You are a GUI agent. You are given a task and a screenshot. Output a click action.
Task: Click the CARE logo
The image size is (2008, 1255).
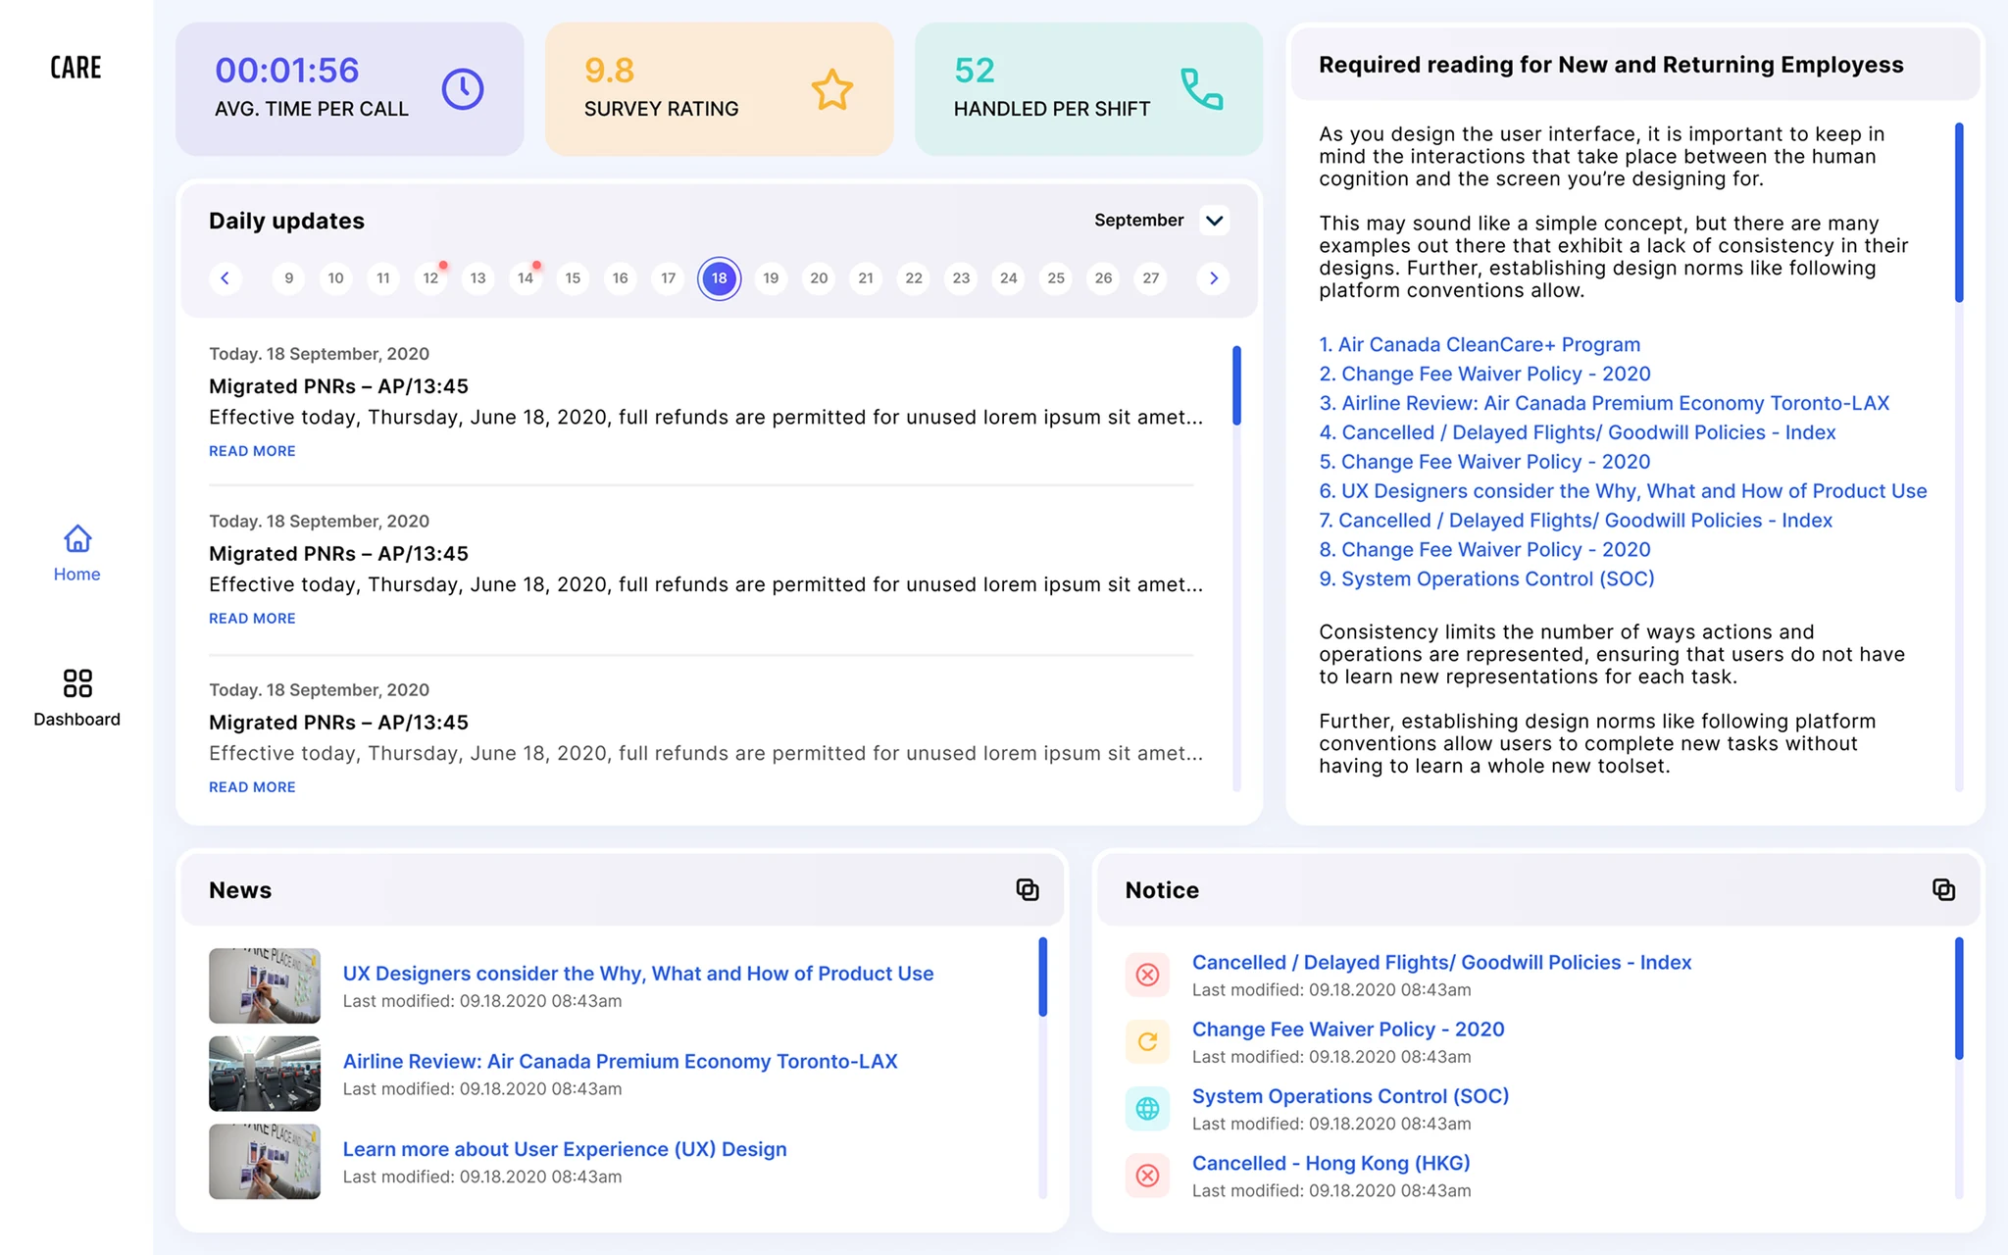76,68
